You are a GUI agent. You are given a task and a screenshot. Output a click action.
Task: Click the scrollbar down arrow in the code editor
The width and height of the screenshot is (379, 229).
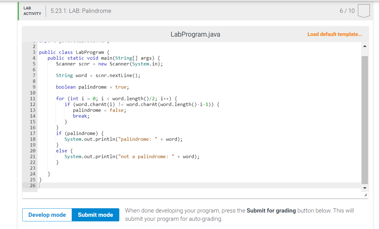pos(365,188)
